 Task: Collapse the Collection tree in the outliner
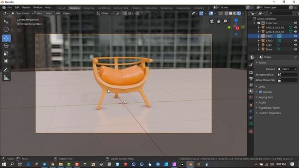point(254,23)
